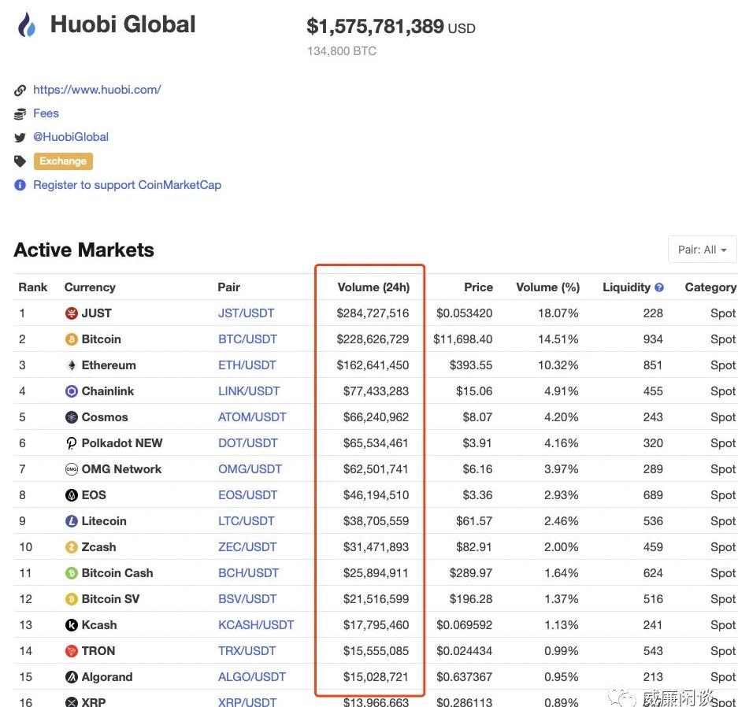This screenshot has height=707, width=738.
Task: Open the BCH/USDT pair link
Action: click(249, 573)
